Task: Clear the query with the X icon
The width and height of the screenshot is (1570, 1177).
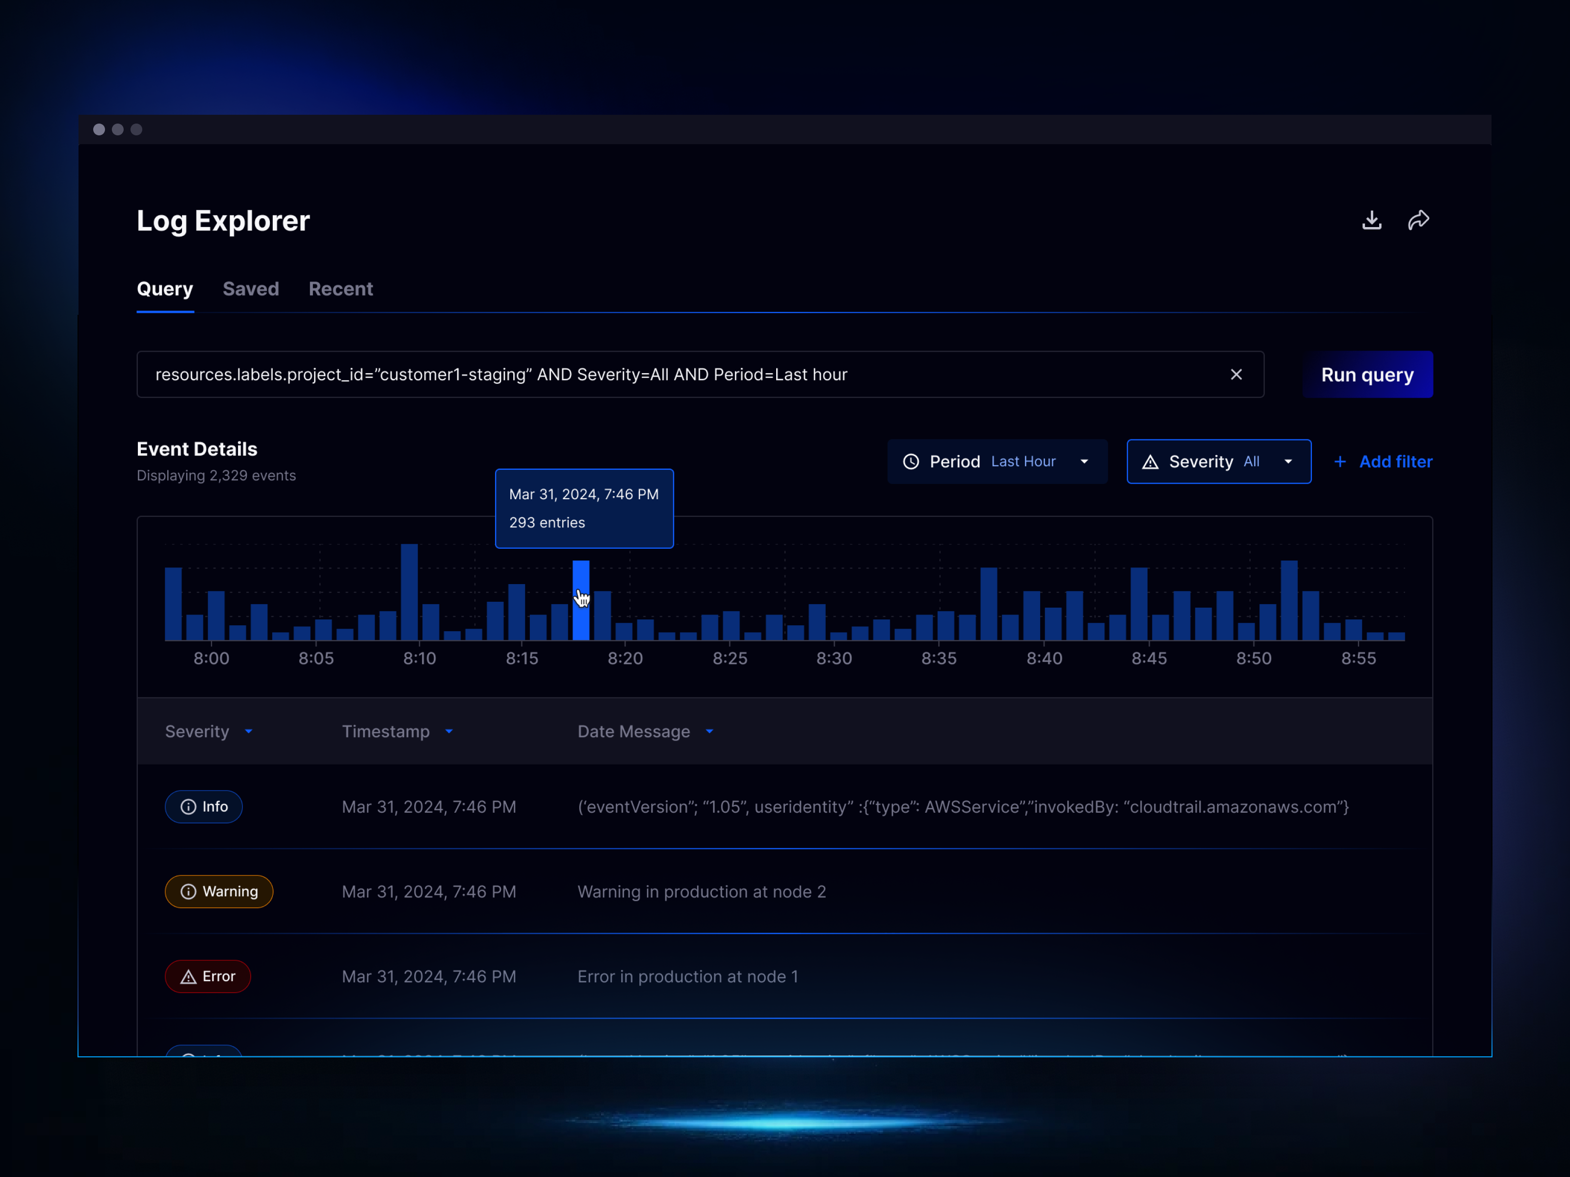Action: 1236,375
